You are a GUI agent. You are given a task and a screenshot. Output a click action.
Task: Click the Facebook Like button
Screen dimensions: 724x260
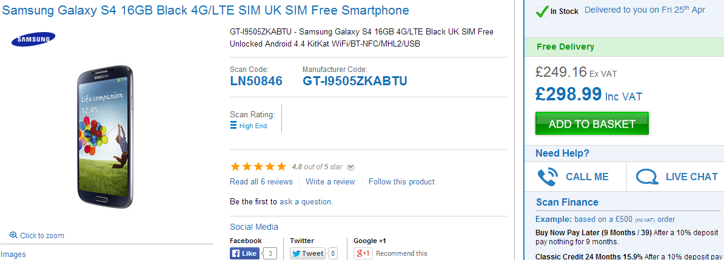(245, 253)
